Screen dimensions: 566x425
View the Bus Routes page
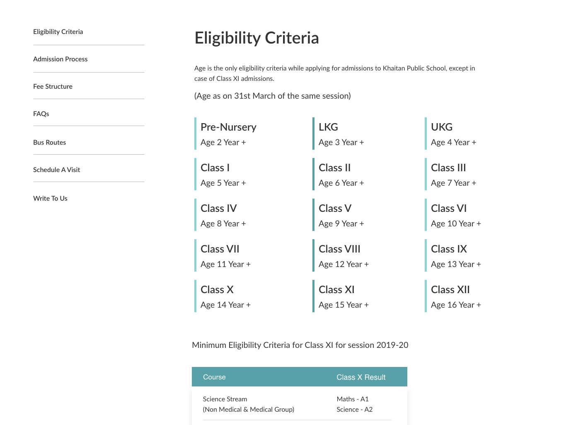click(50, 143)
